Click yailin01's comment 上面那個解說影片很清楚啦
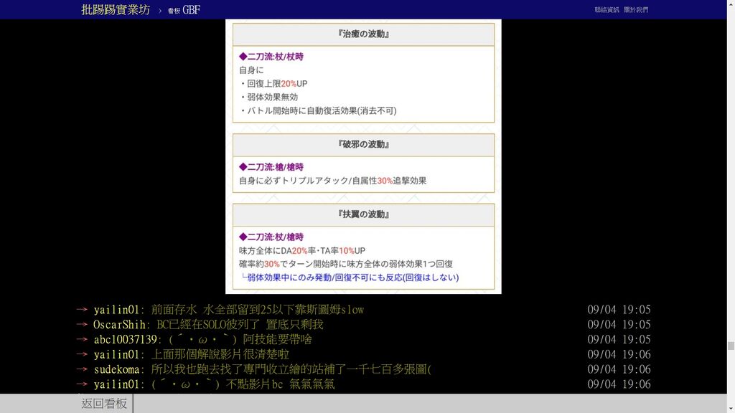 [x=220, y=354]
